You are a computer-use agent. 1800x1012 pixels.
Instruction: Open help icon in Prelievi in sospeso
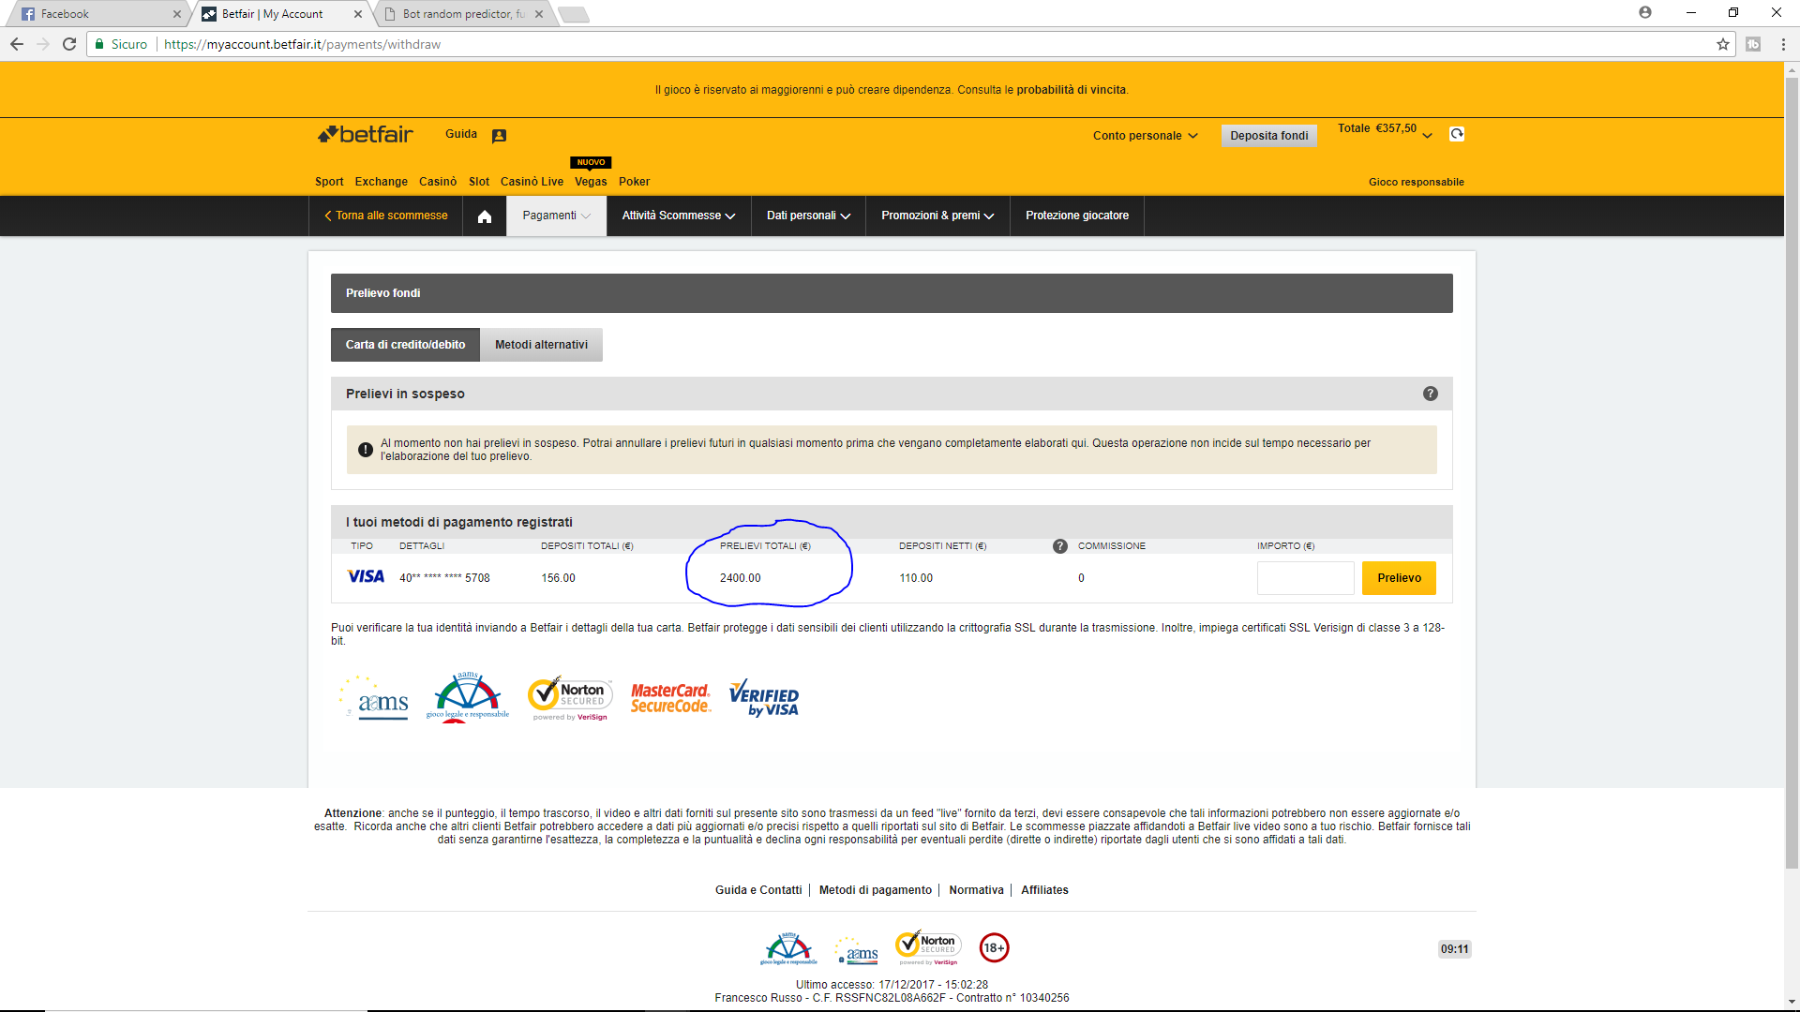[x=1431, y=394]
